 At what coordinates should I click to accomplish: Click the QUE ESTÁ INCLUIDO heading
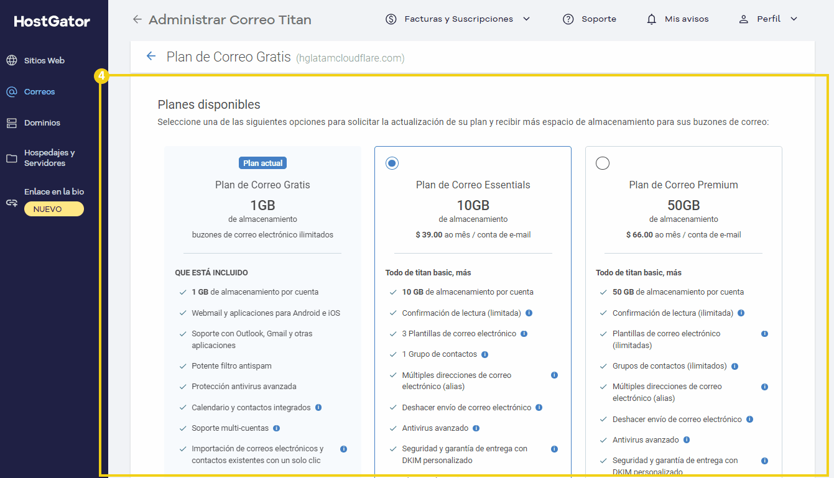[x=211, y=272]
